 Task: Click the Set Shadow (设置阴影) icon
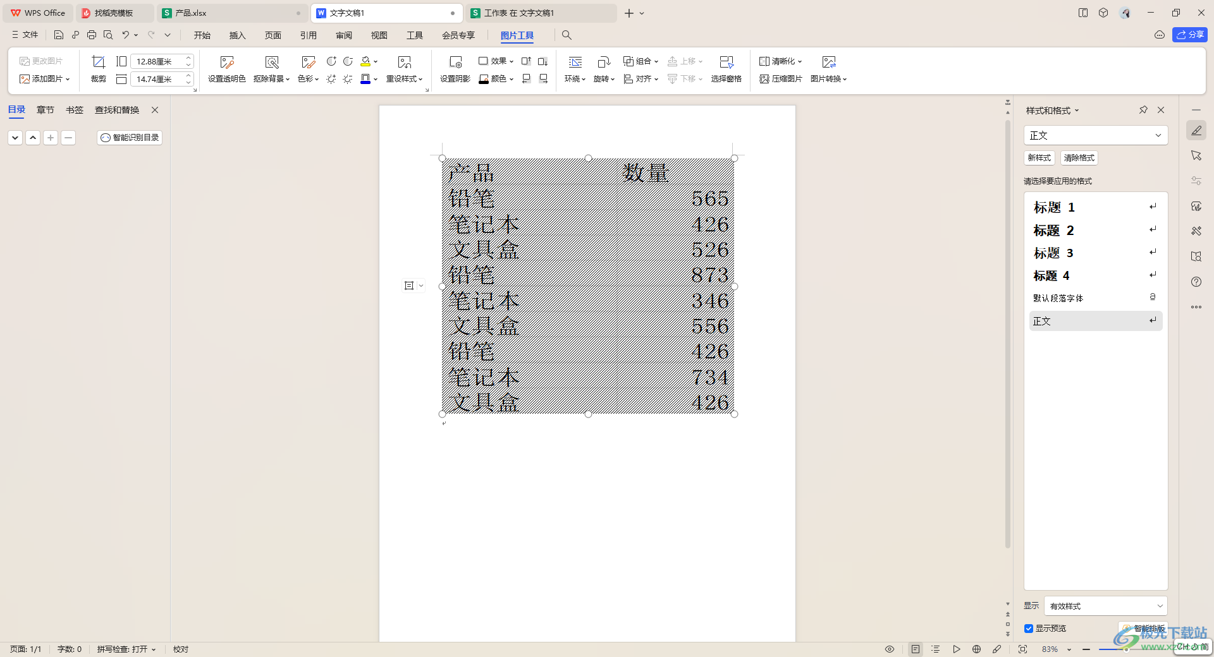pyautogui.click(x=455, y=62)
